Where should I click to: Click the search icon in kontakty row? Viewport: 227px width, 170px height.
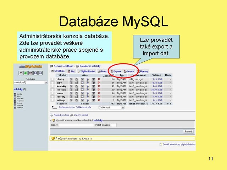click(82, 86)
